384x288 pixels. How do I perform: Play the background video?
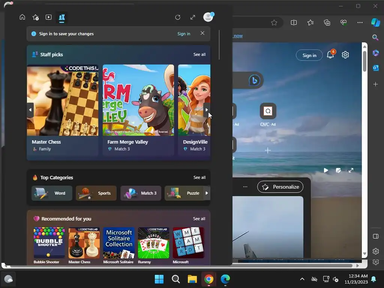tap(326, 170)
